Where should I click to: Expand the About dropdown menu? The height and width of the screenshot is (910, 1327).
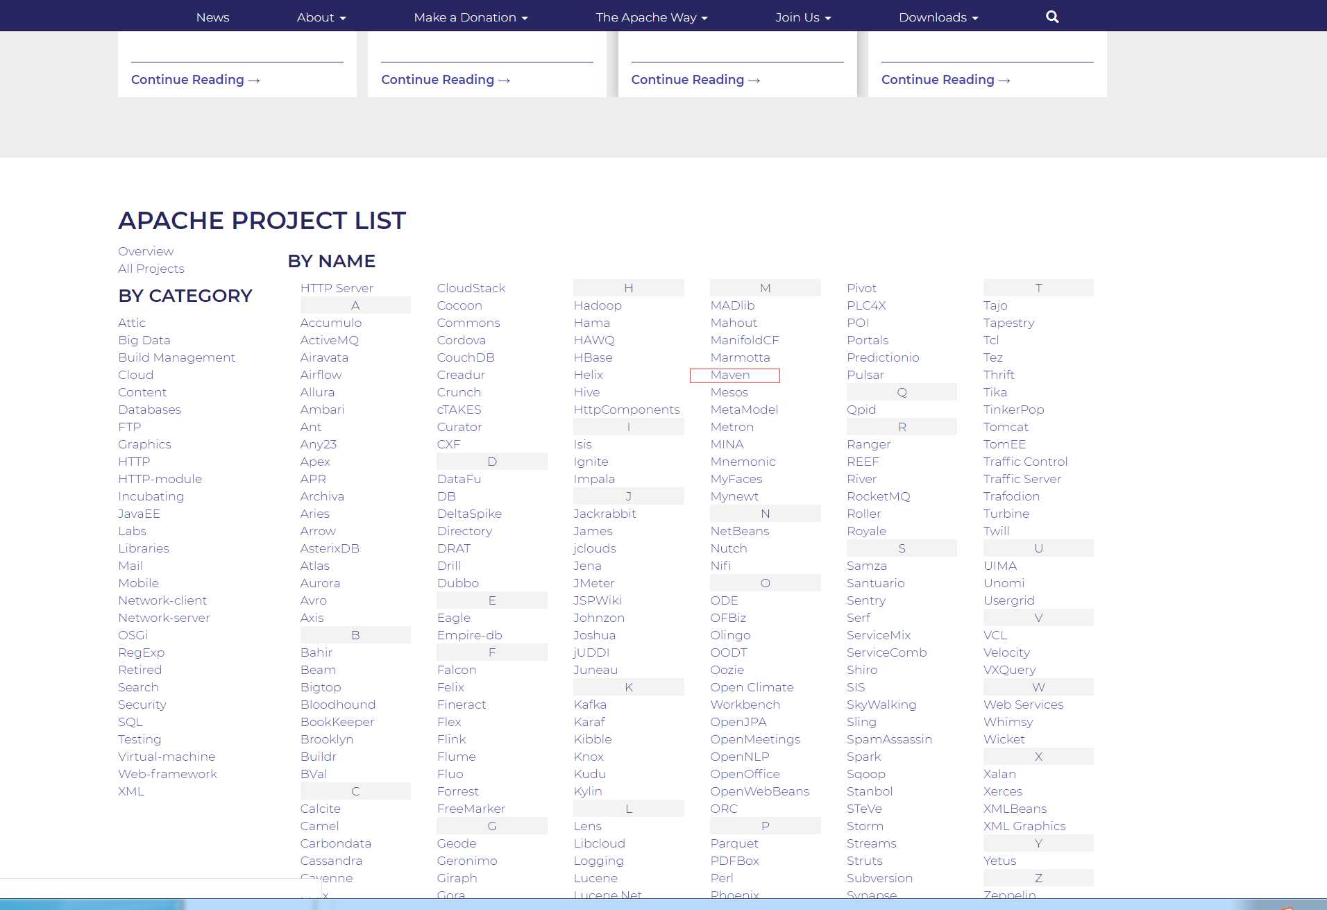(321, 17)
